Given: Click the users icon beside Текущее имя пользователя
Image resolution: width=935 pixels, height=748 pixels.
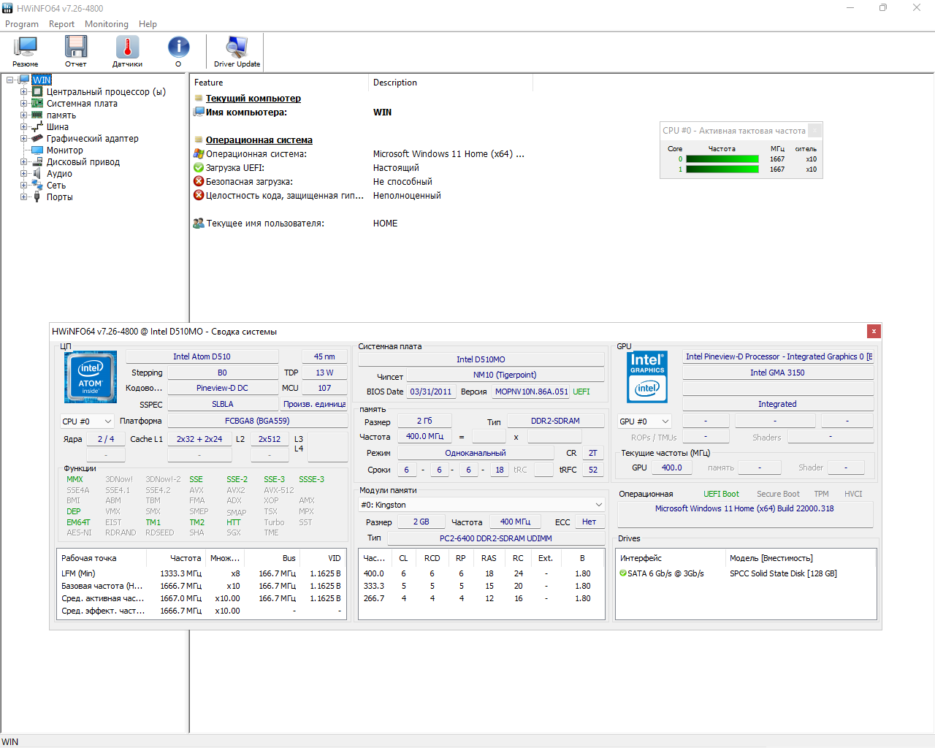Looking at the screenshot, I should 198,223.
